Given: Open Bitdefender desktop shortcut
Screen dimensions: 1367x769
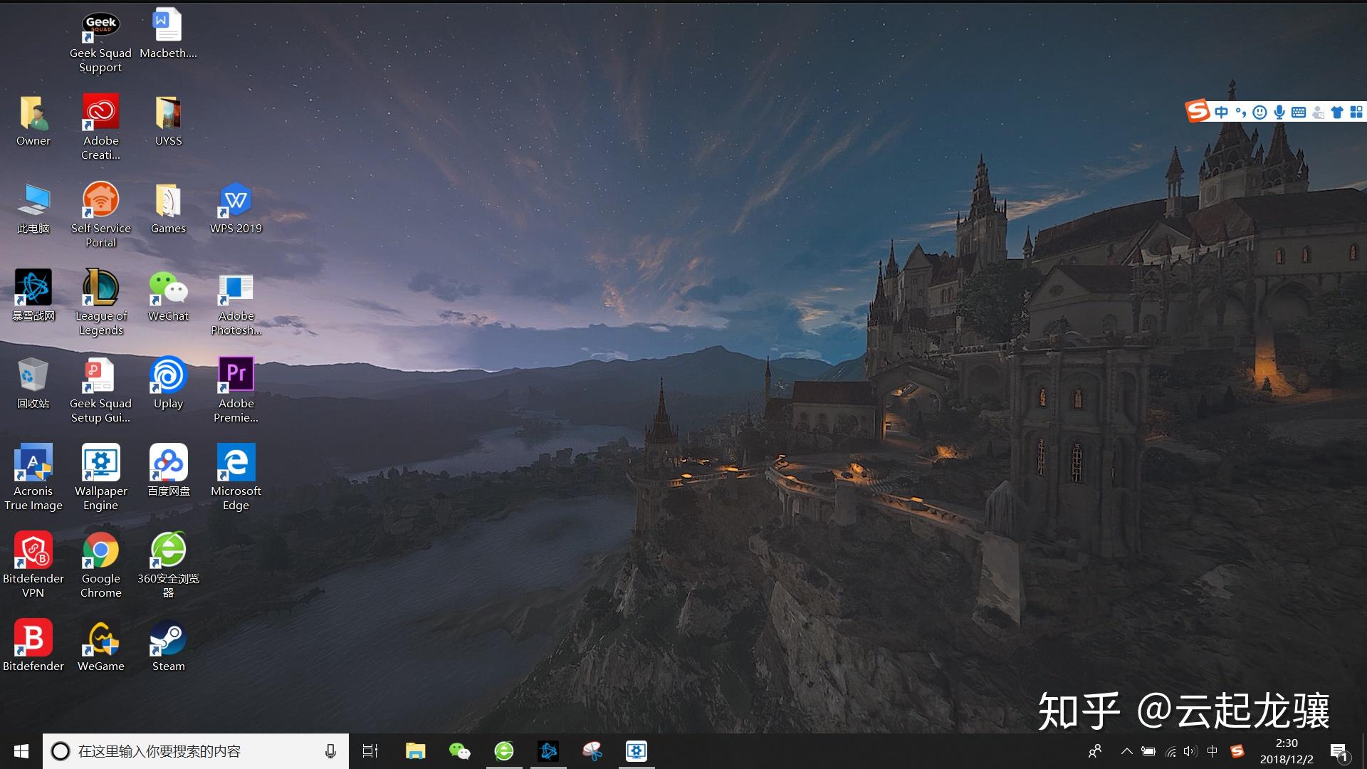Looking at the screenshot, I should (33, 647).
